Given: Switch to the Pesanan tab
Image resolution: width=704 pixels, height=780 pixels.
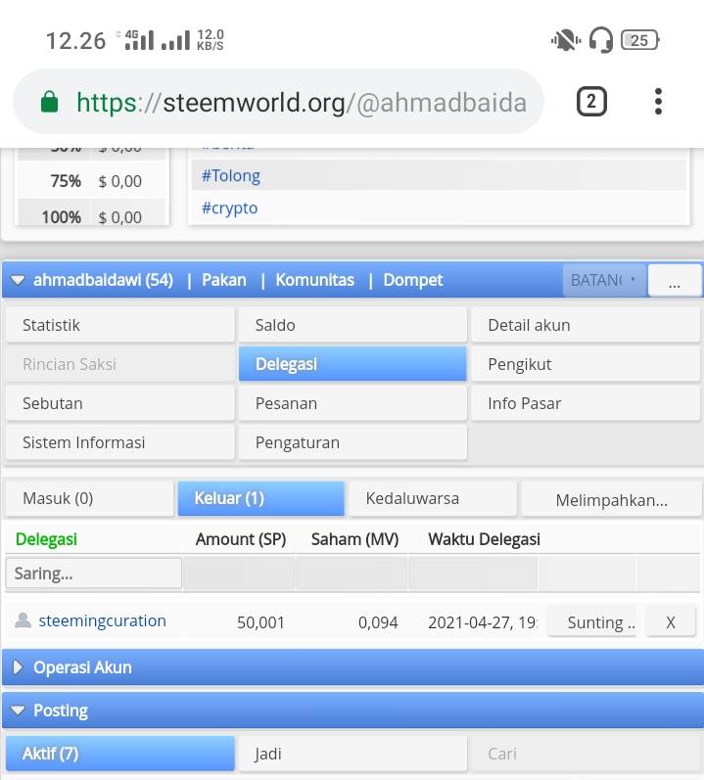Looking at the screenshot, I should click(352, 403).
